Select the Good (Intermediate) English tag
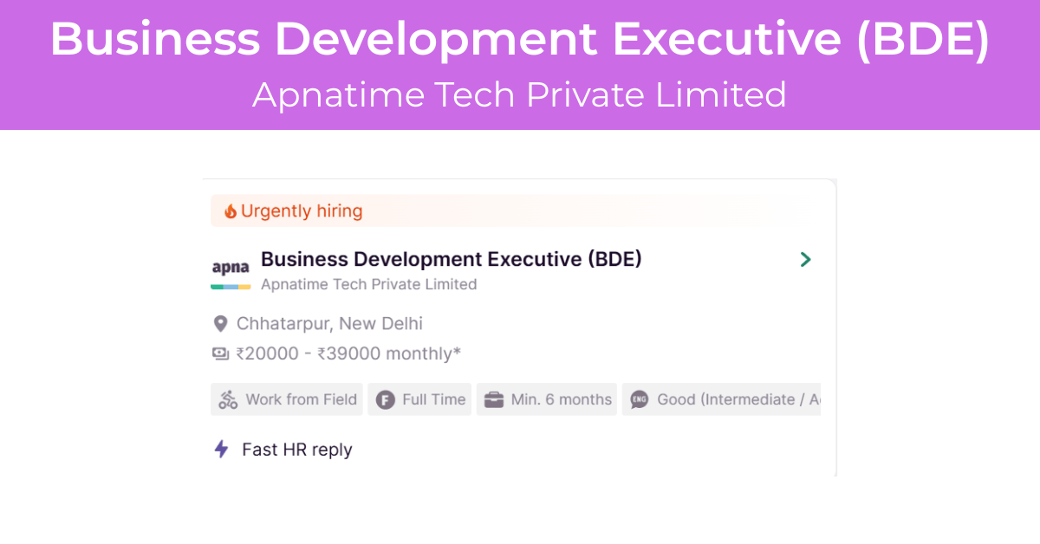Viewport: 1040px width, 544px height. [x=721, y=399]
